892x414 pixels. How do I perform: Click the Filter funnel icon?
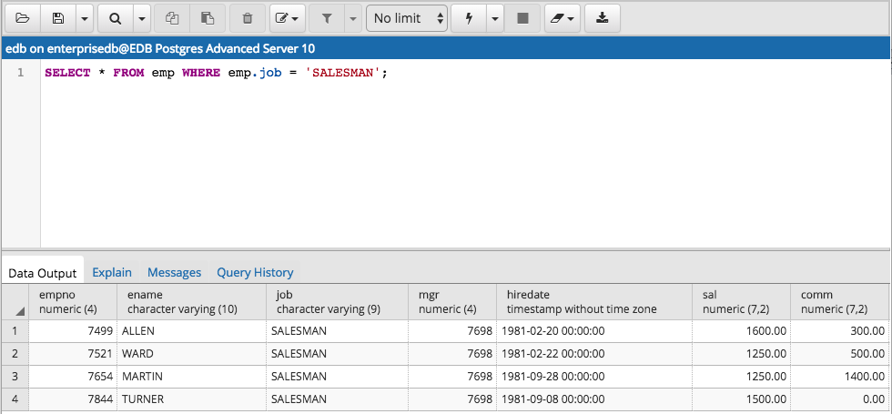click(x=327, y=18)
